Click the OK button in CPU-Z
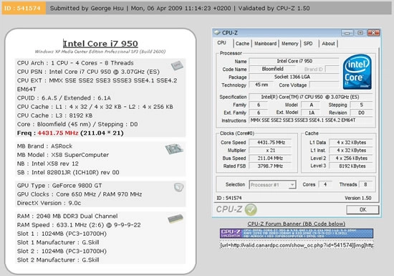This screenshot has height=276, width=394. (x=362, y=209)
